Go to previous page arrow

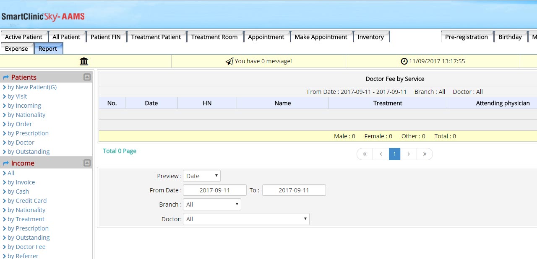(381, 154)
